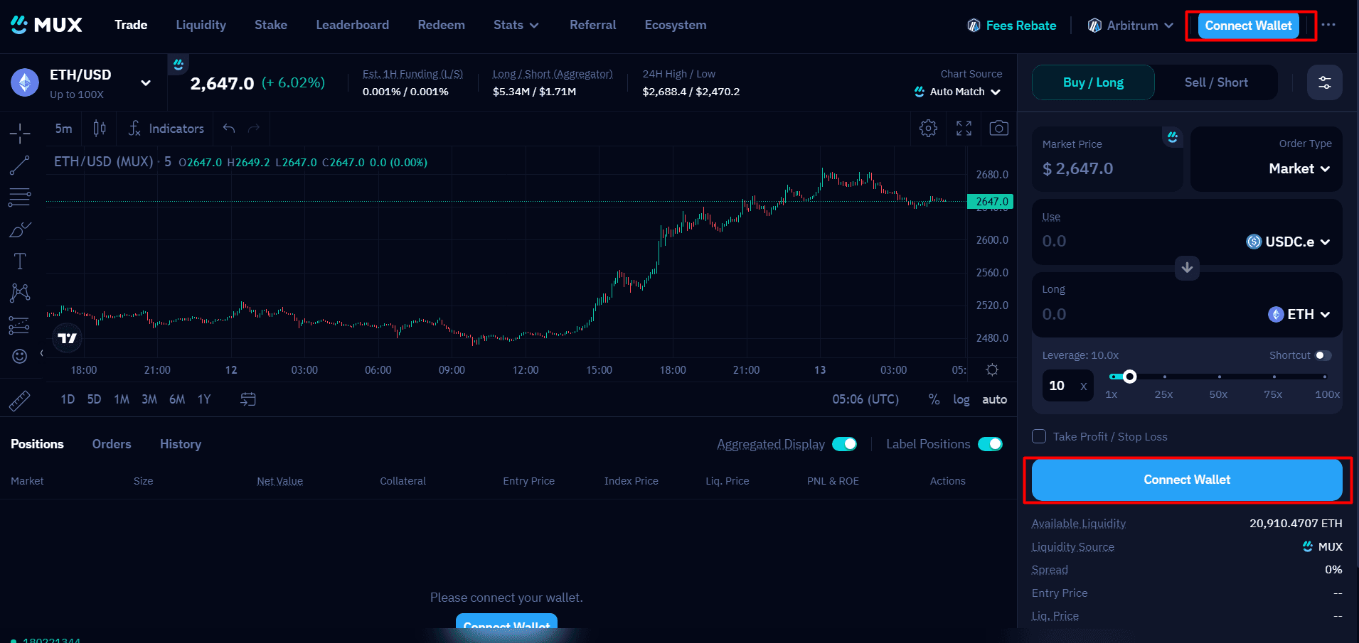
Task: Select the Buy / Long tab
Action: pos(1093,82)
